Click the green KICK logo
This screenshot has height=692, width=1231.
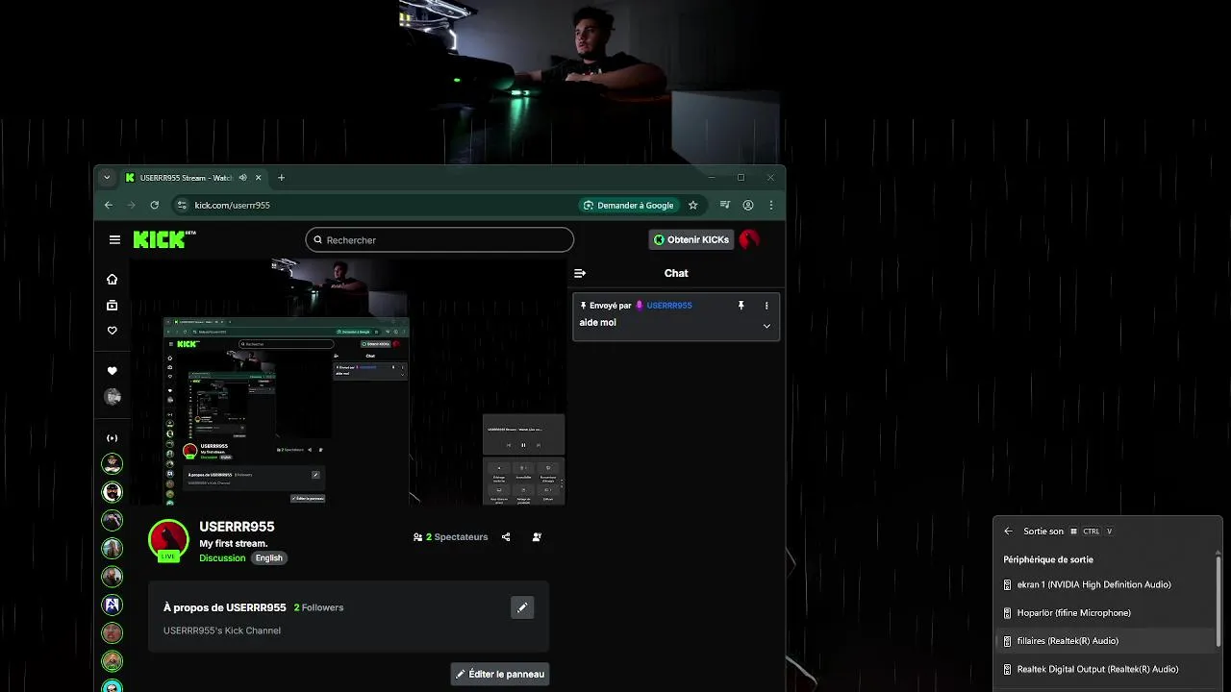click(160, 239)
